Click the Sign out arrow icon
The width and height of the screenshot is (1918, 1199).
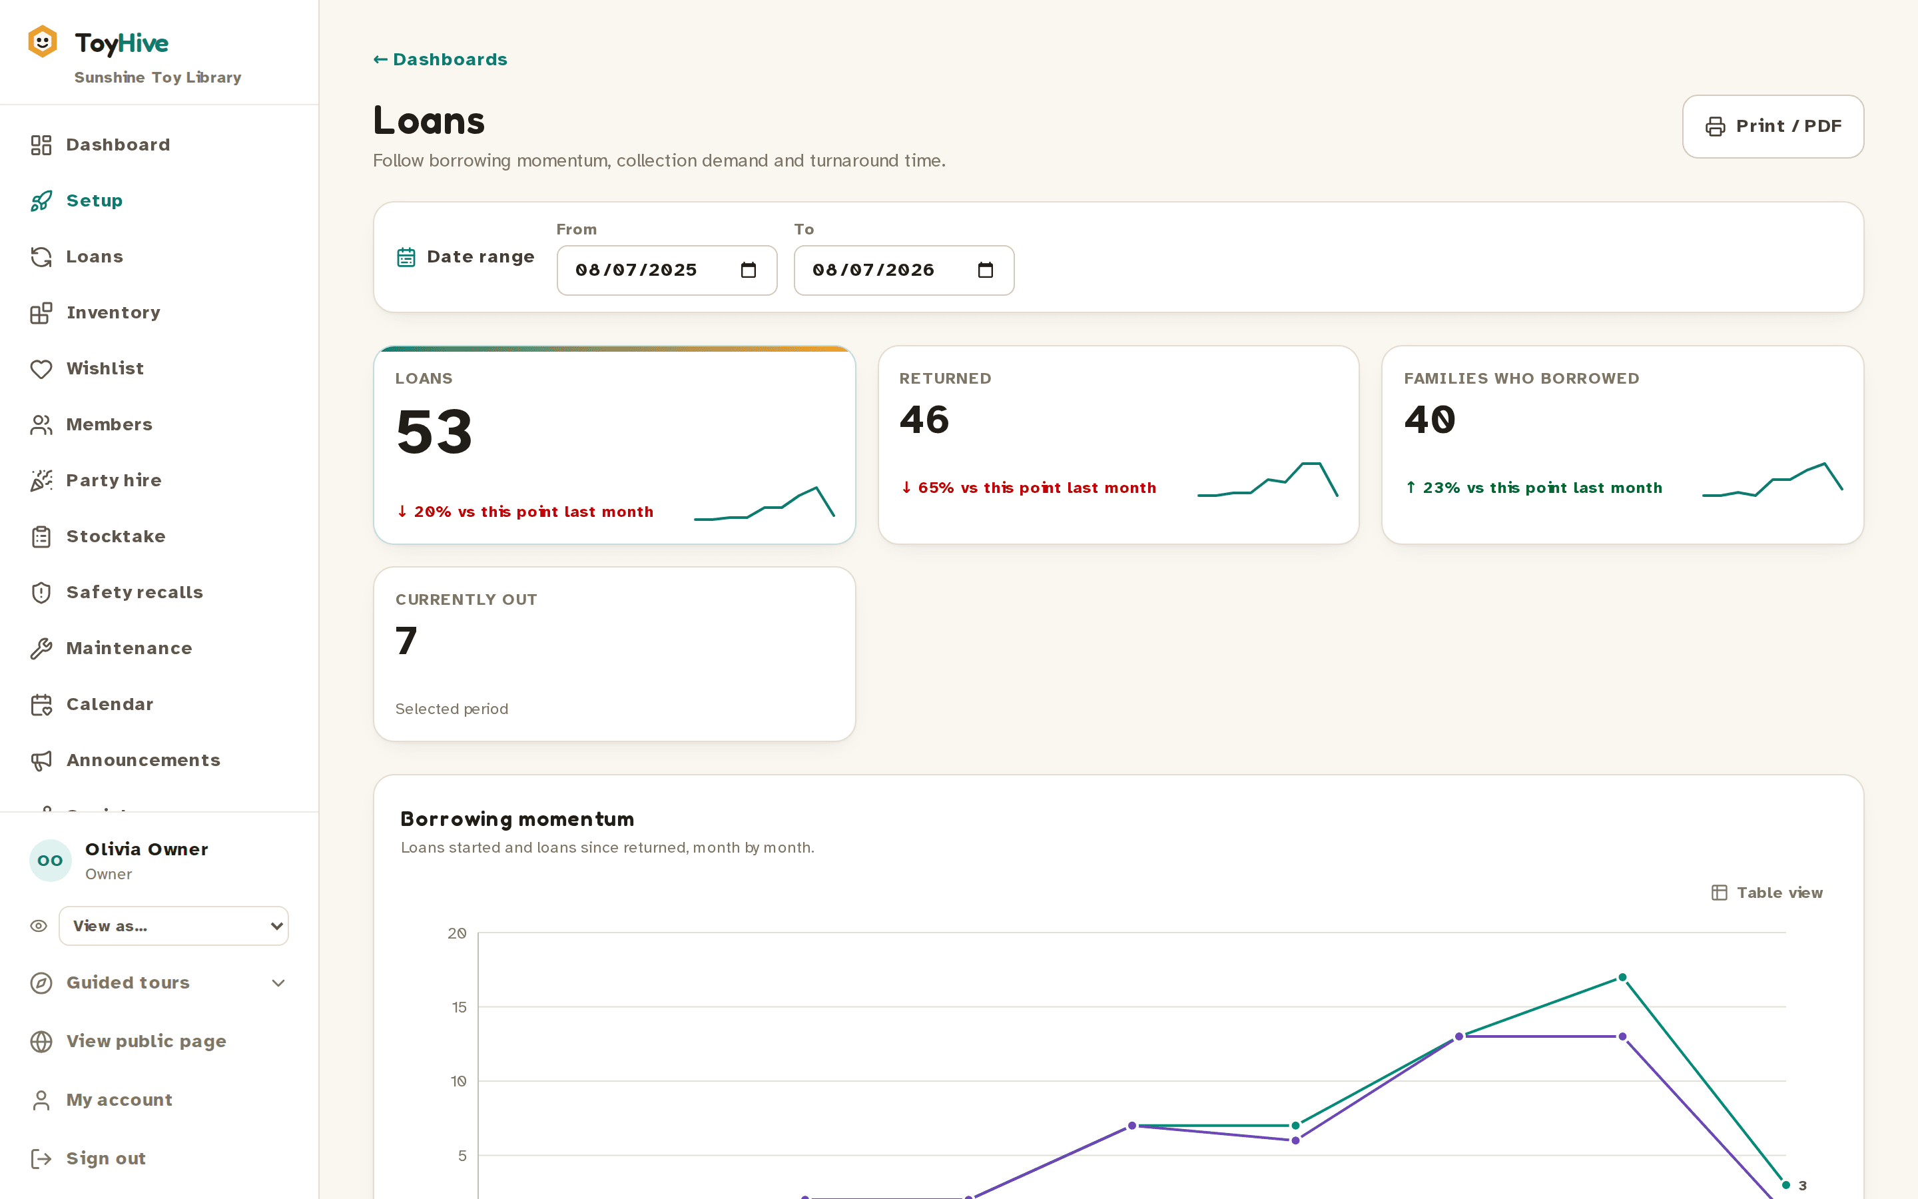click(41, 1158)
